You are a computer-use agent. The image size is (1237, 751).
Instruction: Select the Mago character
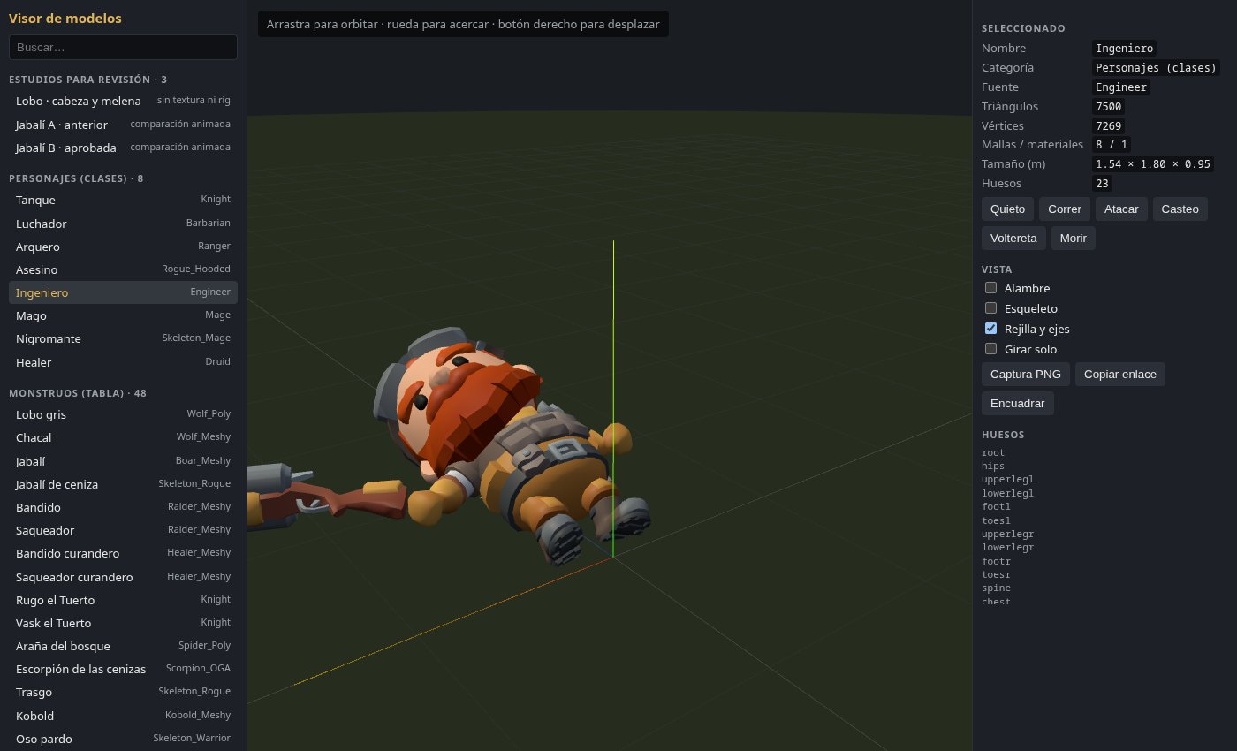[x=123, y=315]
